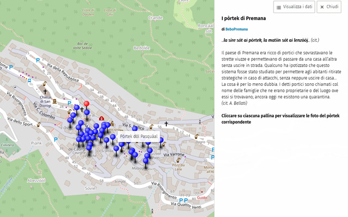Click the fountain icon near Pozz da Lère

(x=178, y=160)
